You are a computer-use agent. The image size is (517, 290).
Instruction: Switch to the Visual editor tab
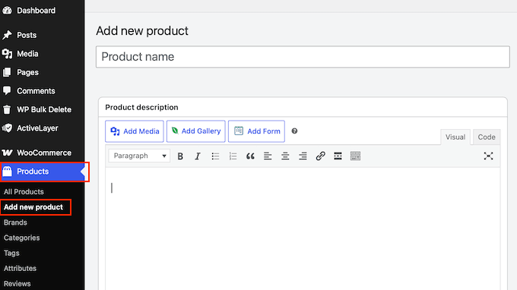455,137
